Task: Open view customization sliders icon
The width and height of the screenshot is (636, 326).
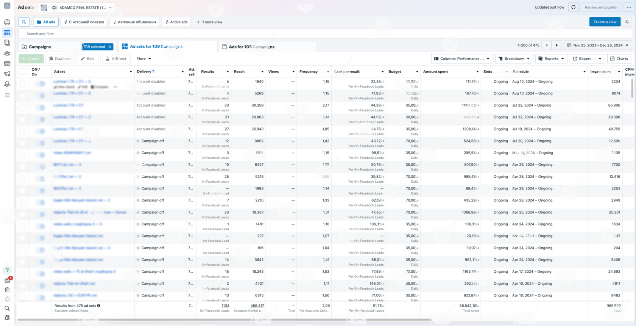Action: point(627,22)
